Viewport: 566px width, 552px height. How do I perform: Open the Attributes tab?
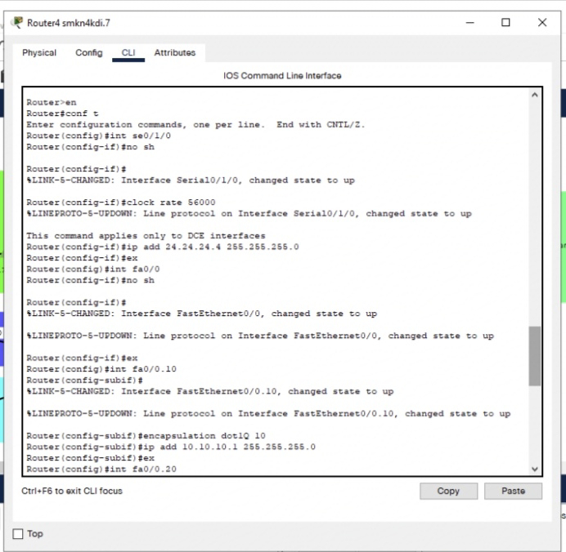pos(175,52)
